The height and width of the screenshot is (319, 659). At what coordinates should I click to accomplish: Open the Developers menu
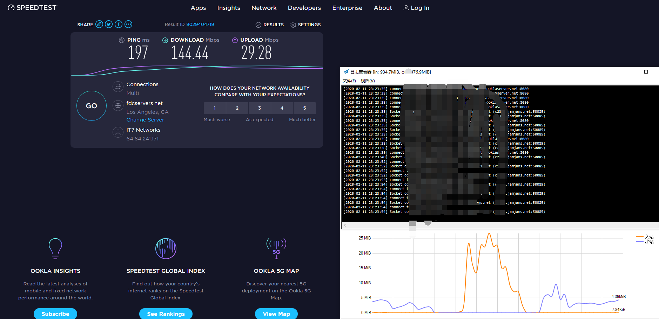(304, 8)
